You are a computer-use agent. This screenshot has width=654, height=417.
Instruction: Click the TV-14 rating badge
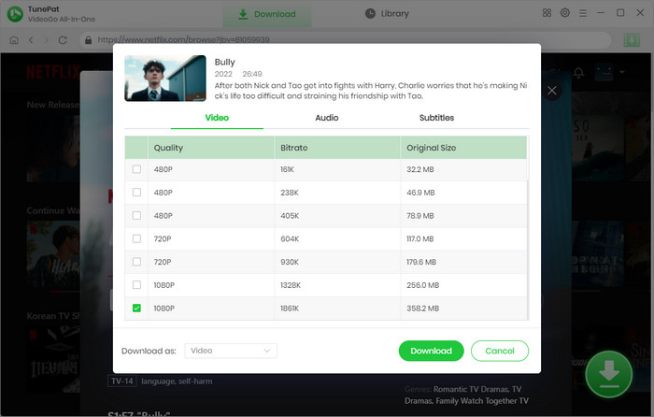coord(122,381)
